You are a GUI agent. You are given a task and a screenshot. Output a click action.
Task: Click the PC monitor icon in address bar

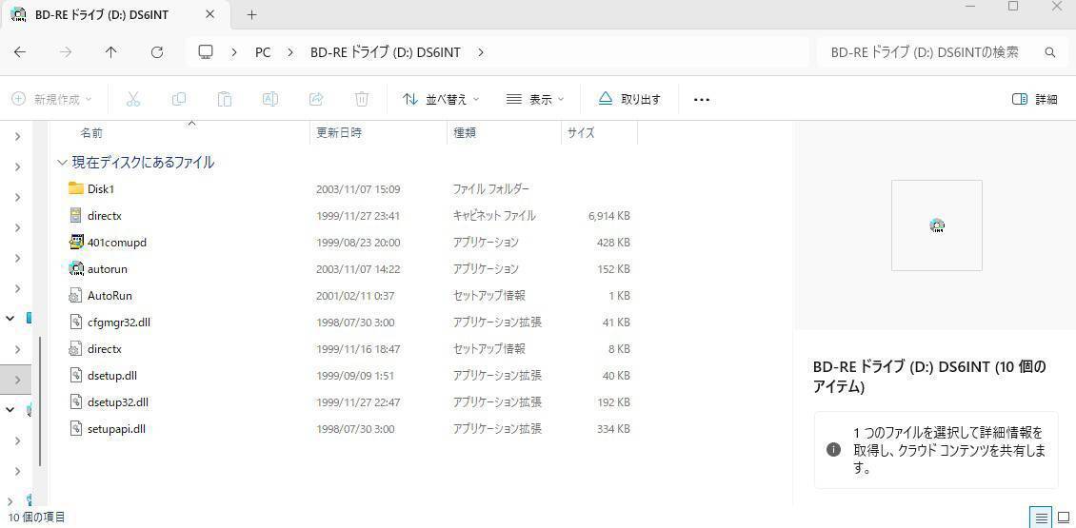click(205, 52)
